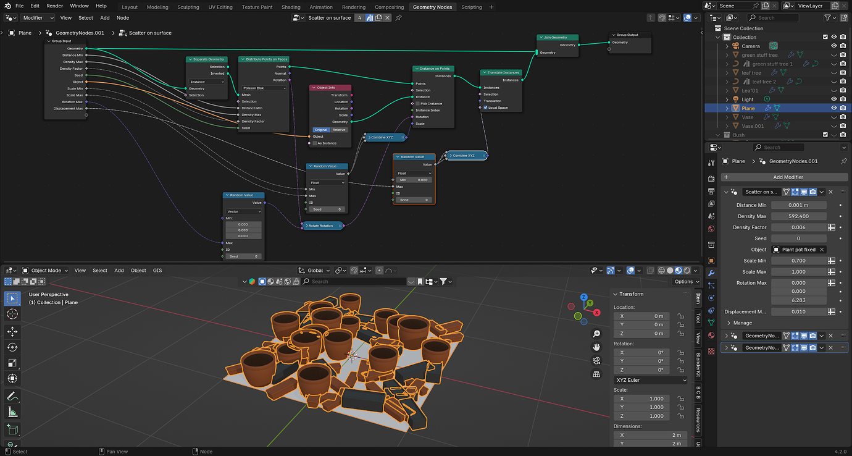Switch to the Shading workspace tab
The height and width of the screenshot is (456, 852).
pyautogui.click(x=291, y=7)
